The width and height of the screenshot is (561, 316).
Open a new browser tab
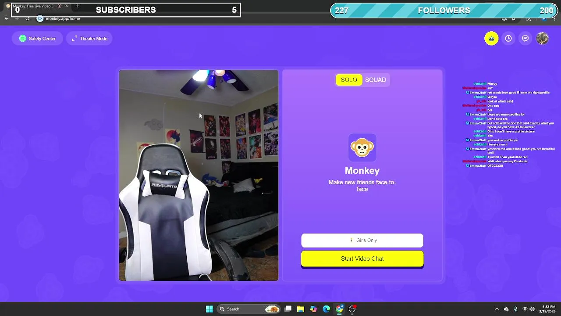click(77, 6)
